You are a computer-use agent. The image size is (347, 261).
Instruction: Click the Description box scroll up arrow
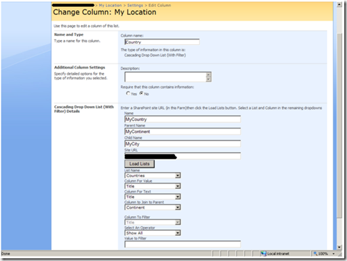click(208, 75)
